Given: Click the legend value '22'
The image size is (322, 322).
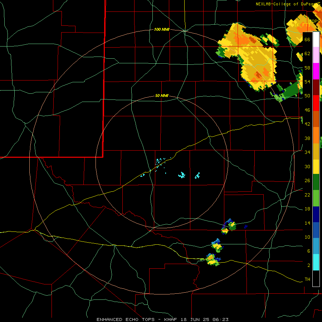Looking at the screenshot, I should 307,195.
